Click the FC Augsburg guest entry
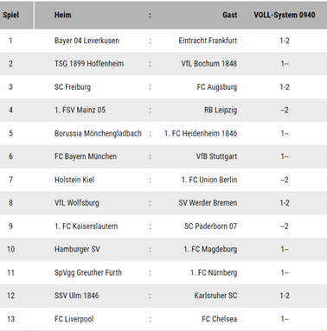Viewport: 327px width, 331px height. pos(217,87)
